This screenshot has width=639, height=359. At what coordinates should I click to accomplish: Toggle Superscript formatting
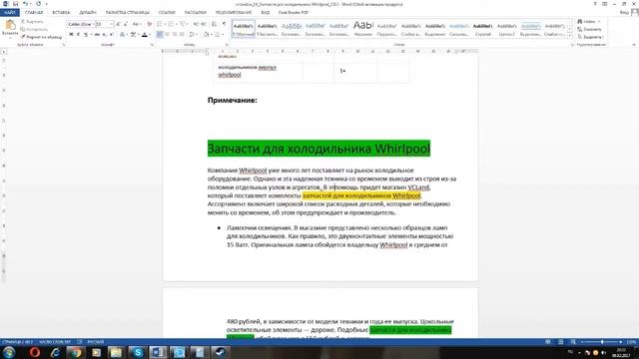click(x=111, y=35)
